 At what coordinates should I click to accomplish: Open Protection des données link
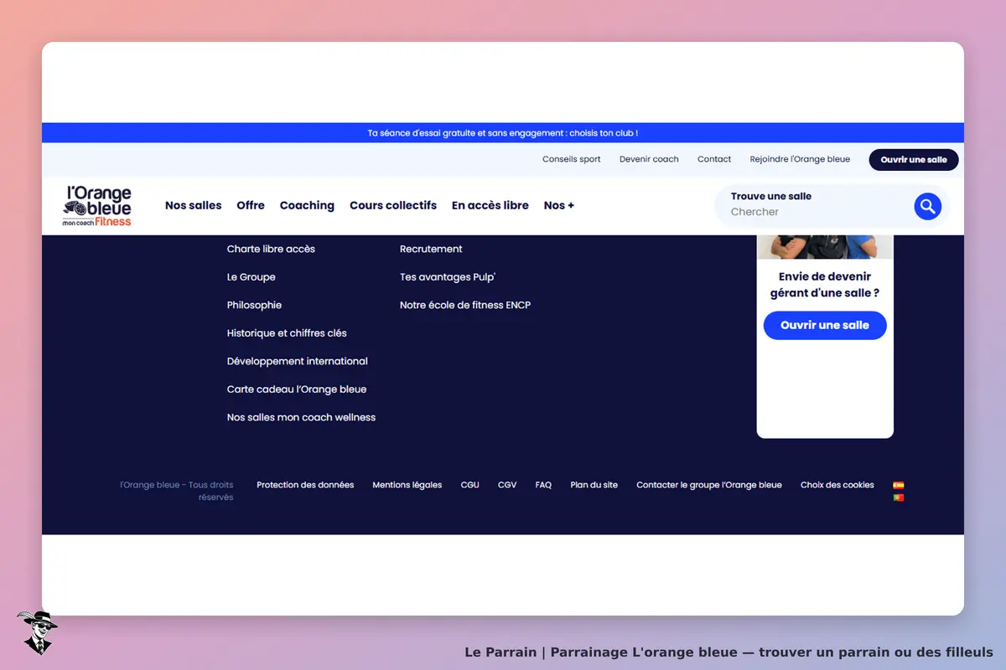[x=305, y=485]
